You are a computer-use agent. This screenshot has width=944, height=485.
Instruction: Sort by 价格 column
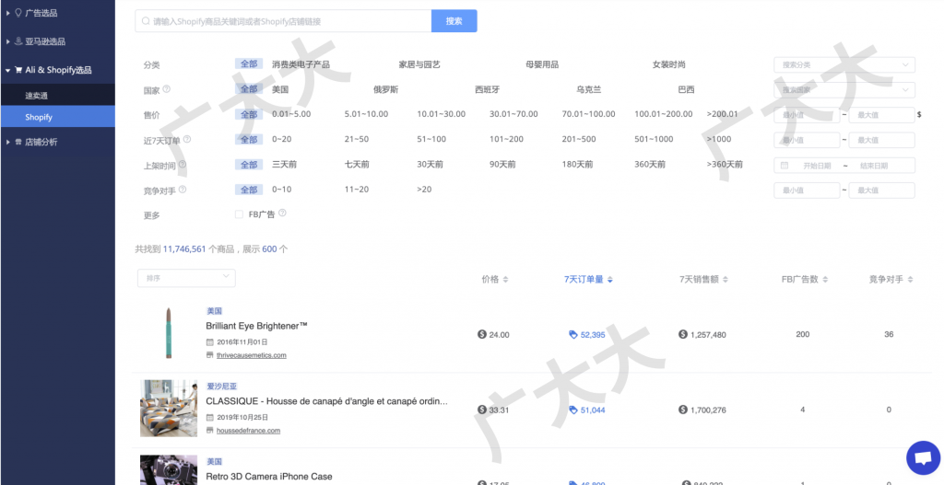tap(495, 280)
